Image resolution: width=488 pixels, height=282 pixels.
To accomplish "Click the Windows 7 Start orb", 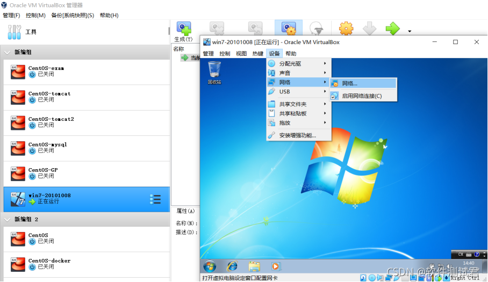I will tap(210, 266).
